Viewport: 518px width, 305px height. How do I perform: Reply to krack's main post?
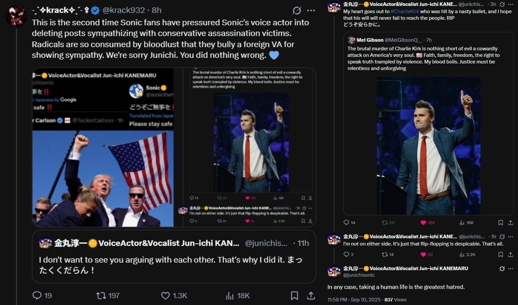click(37, 295)
